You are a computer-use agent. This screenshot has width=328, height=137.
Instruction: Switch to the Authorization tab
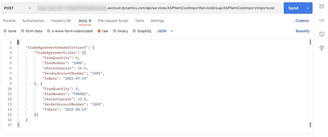(33, 21)
